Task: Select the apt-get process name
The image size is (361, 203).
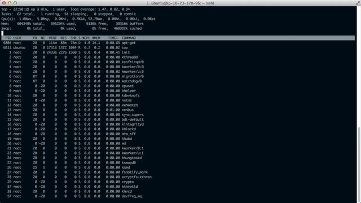Action: [x=129, y=43]
